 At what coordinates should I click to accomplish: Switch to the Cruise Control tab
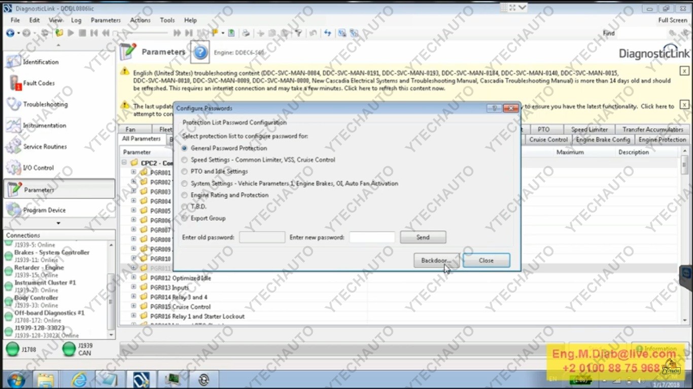pyautogui.click(x=548, y=140)
